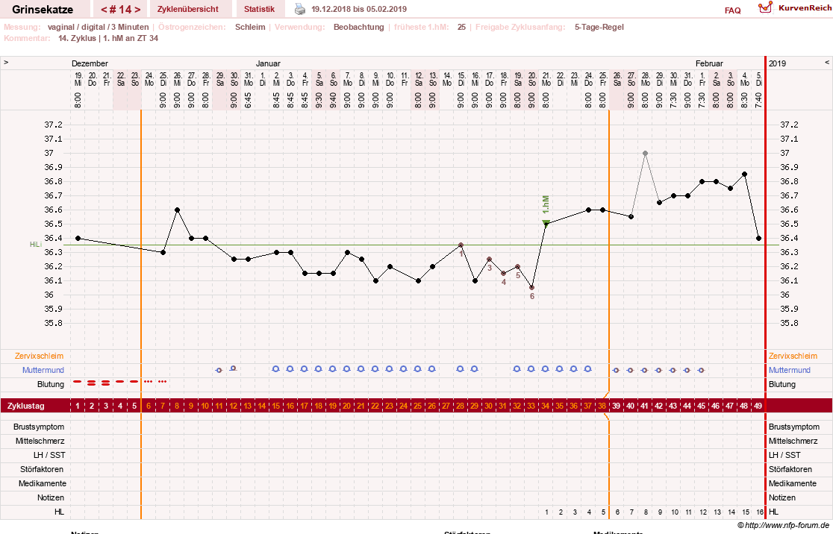This screenshot has height=534, width=833.
Task: Open the Statistik tab
Action: point(259,9)
